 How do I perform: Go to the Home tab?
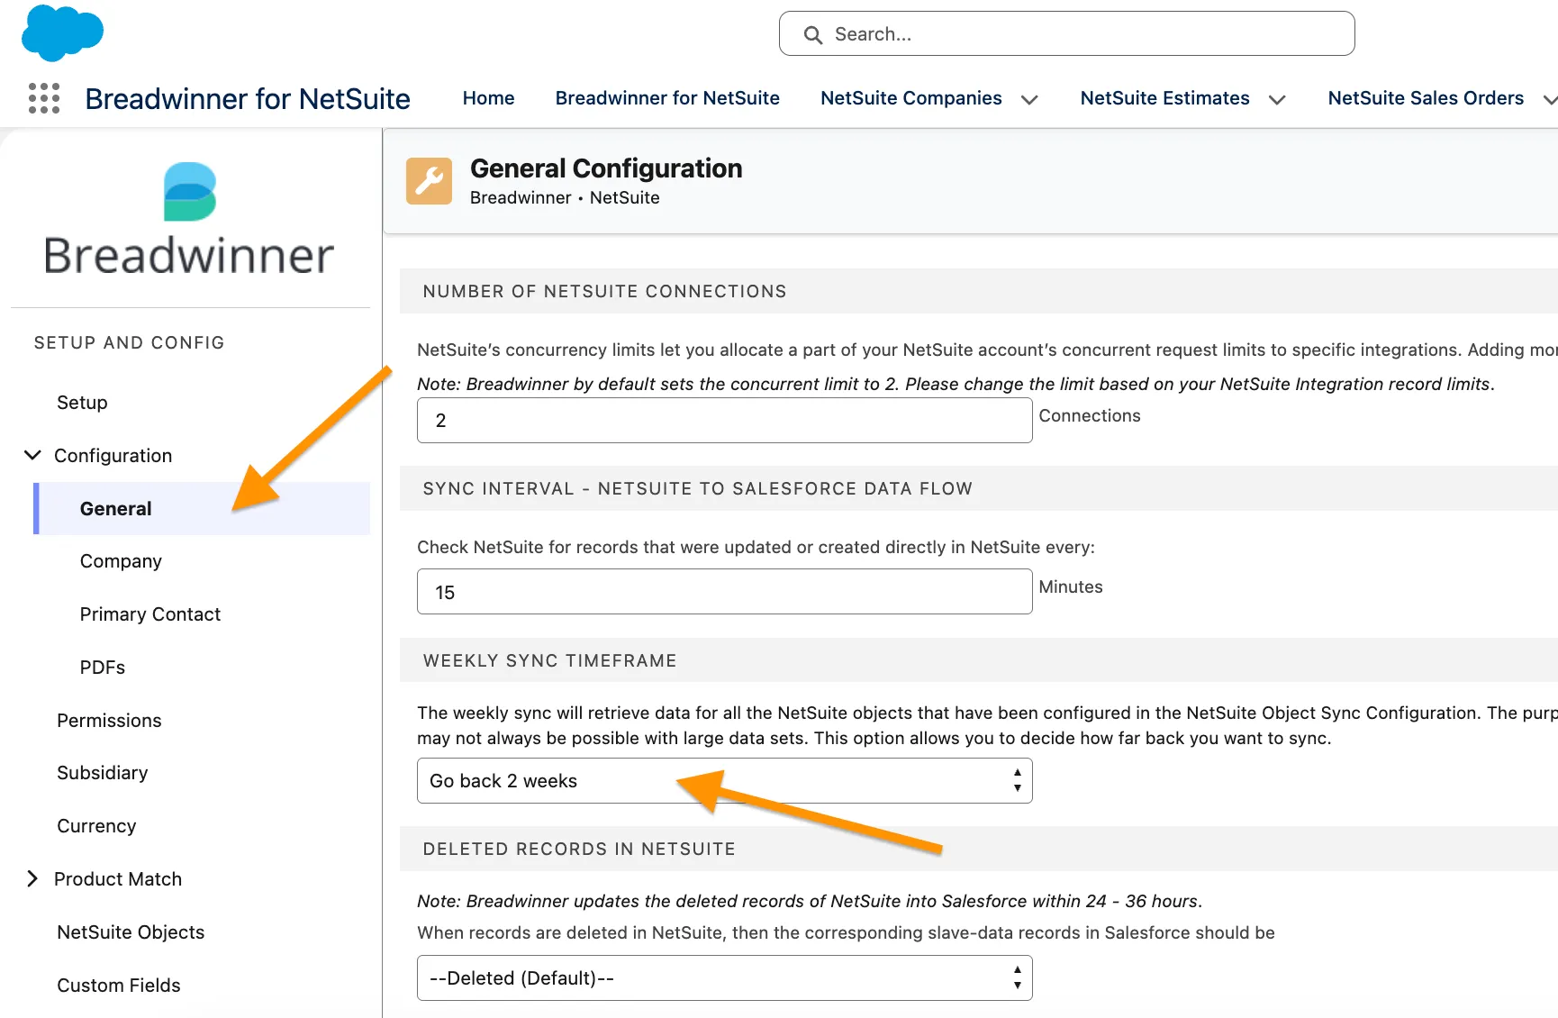pos(489,98)
